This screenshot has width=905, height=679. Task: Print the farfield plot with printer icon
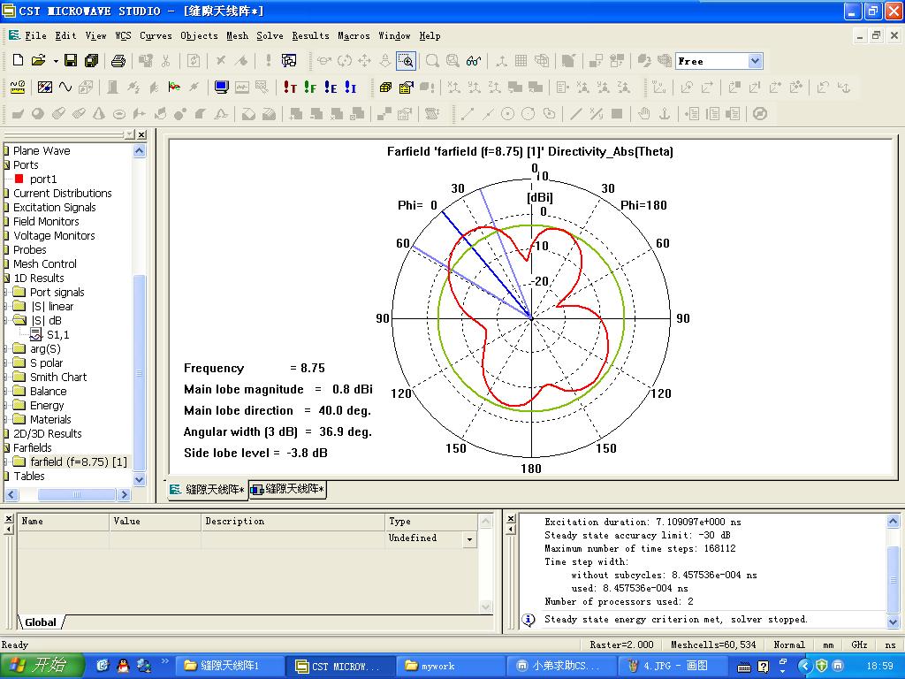(118, 61)
